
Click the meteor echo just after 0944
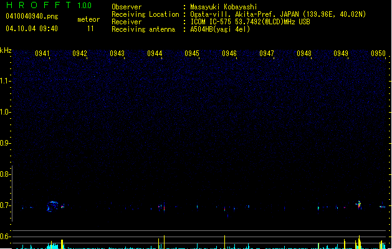click(164, 207)
